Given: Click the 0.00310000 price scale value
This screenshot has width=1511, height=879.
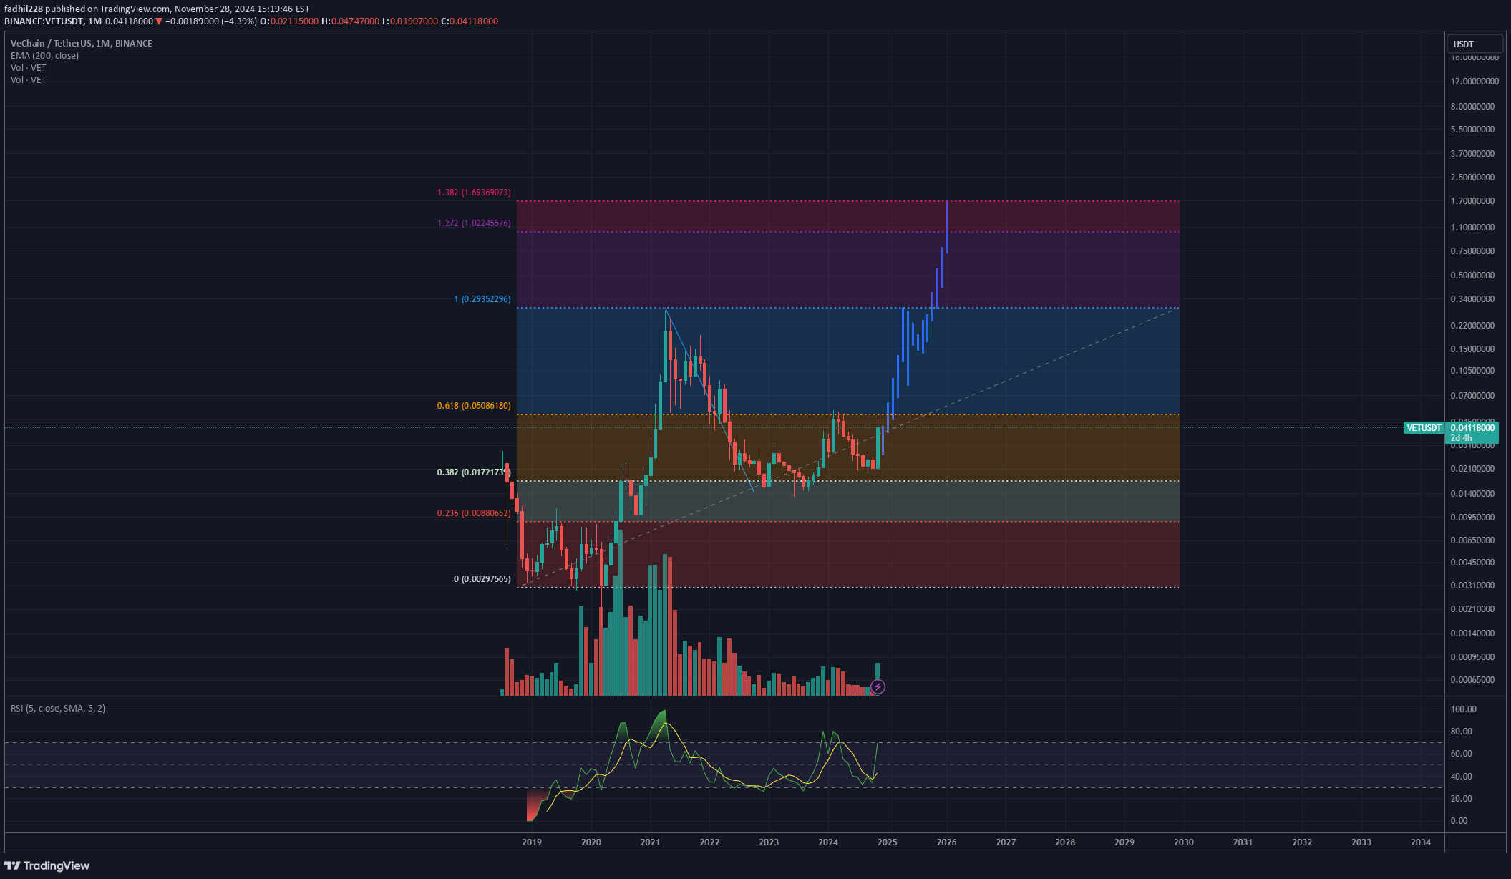Looking at the screenshot, I should click(1472, 586).
